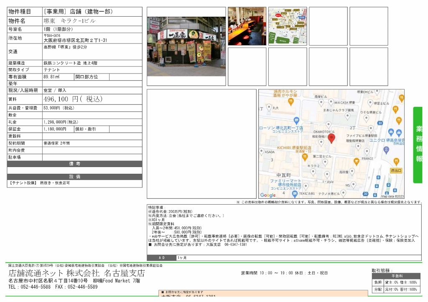This screenshot has width=428, height=302.
Task: Click the company name 店舗流通ネット 株式会社 名古屋支店
Action: (x=76, y=273)
